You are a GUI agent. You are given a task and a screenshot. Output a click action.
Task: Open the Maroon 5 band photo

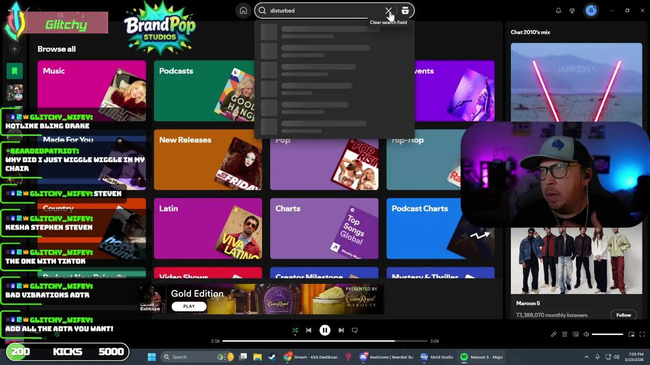(x=576, y=261)
